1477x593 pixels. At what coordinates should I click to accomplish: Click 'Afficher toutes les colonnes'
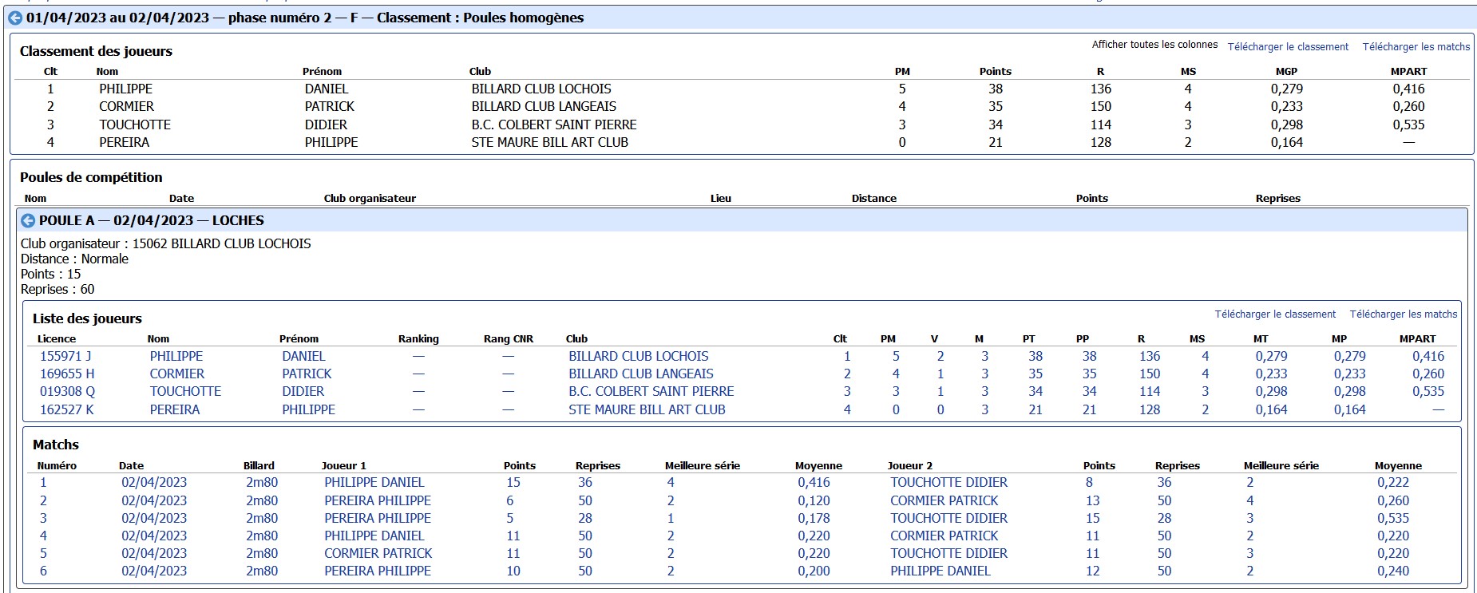tap(1154, 45)
